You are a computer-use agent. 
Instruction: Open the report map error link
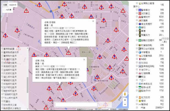[123, 109]
